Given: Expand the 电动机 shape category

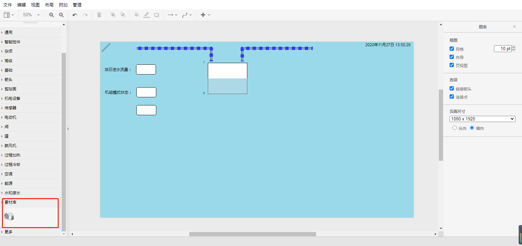Looking at the screenshot, I should click(x=31, y=117).
